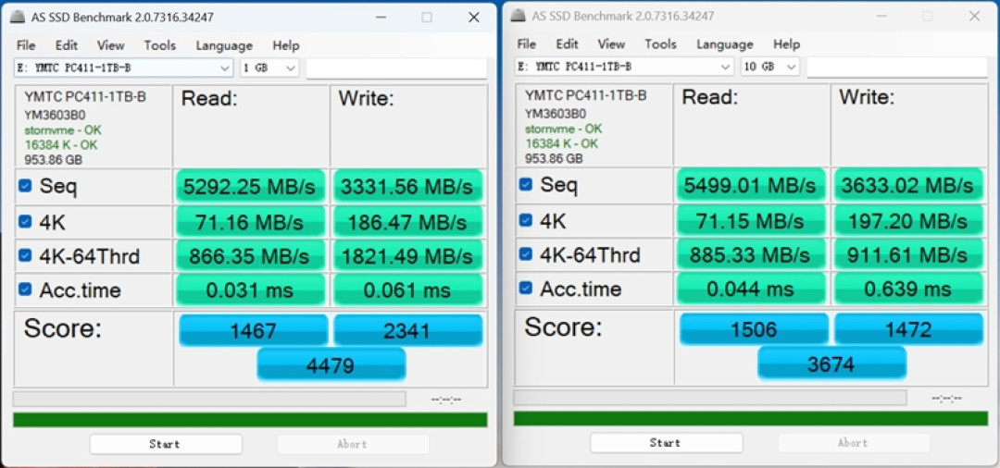Select the 71.16 MB/s 4K read result
The width and height of the screenshot is (1000, 468).
pyautogui.click(x=250, y=222)
